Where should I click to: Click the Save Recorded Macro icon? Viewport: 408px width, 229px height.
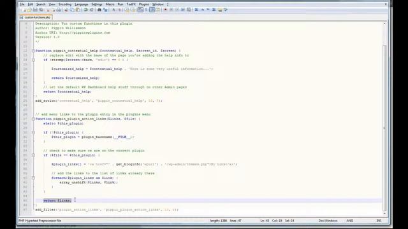tap(189, 10)
